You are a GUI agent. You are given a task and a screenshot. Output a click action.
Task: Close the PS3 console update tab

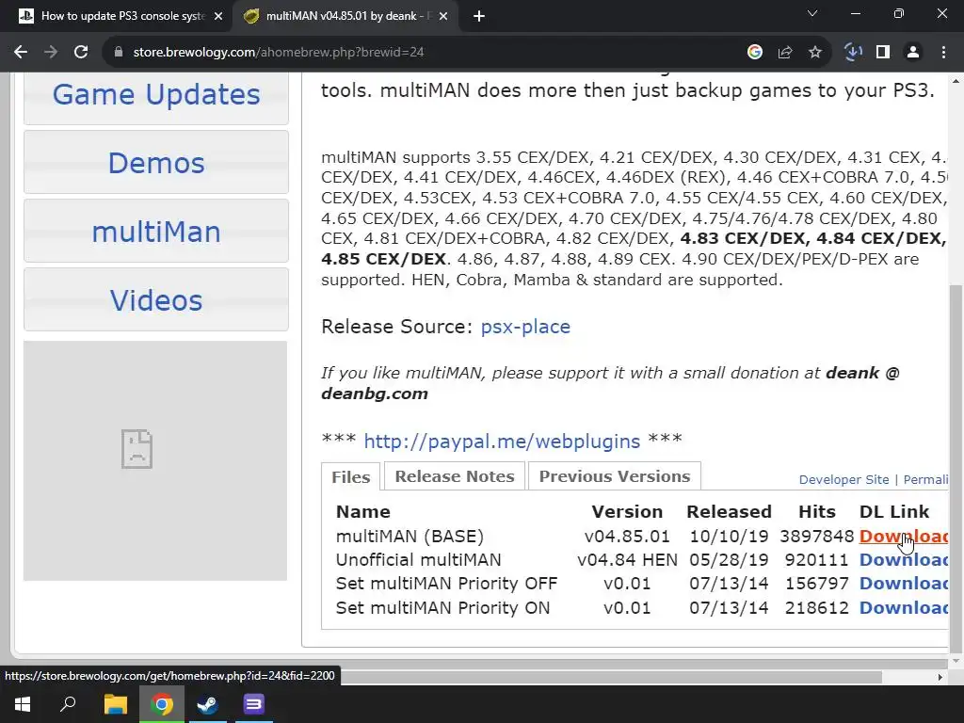[218, 16]
